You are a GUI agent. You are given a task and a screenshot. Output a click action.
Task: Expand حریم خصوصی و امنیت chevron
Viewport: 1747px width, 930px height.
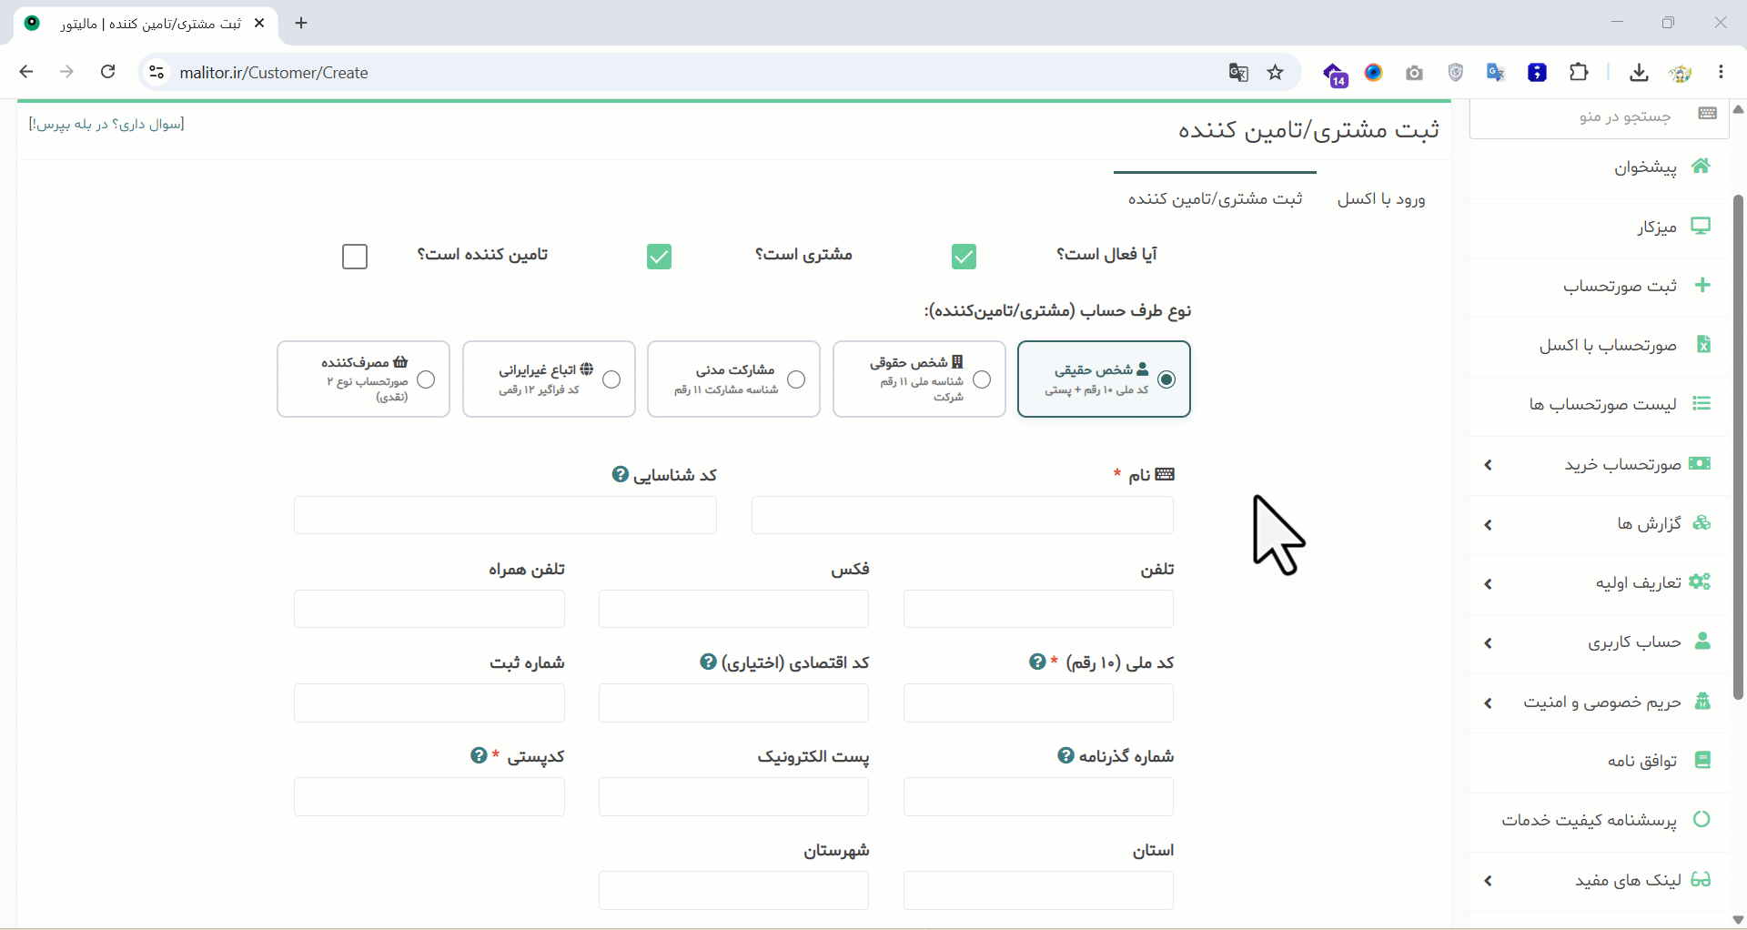1489,703
